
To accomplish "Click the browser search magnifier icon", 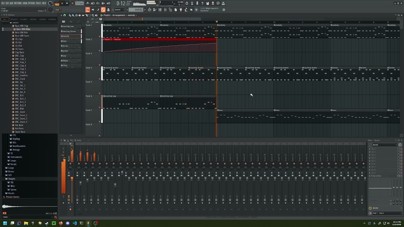I will pyautogui.click(x=56, y=217).
